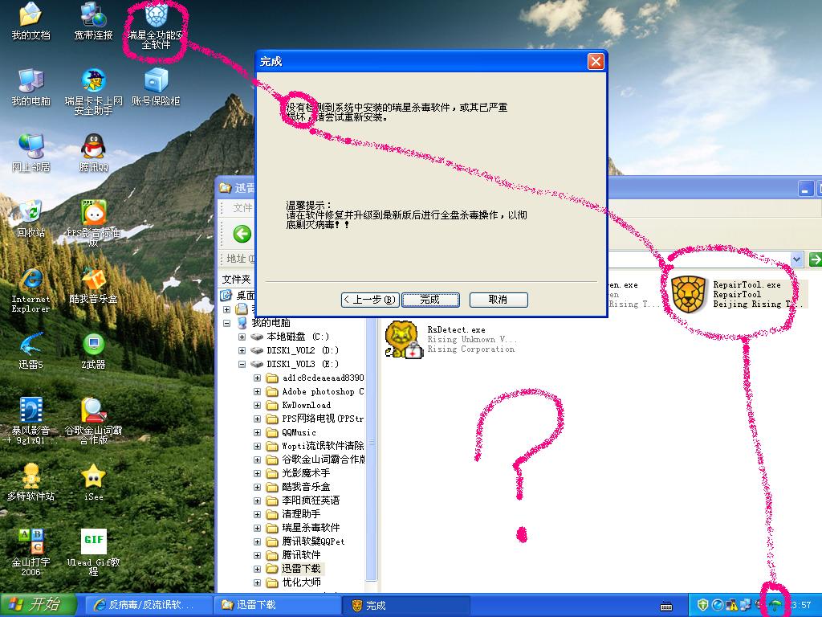Expand the 本地磁盘 (C:) node
822x617 pixels.
242,337
